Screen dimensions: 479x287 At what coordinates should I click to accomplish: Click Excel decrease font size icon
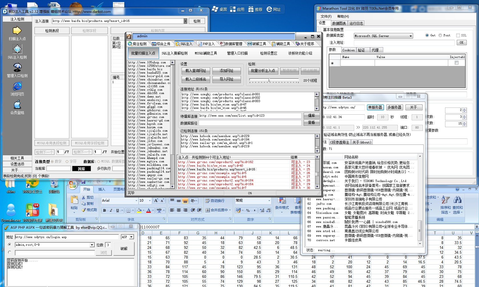(162, 201)
